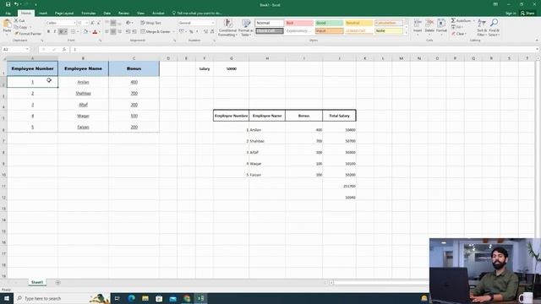Click the Windows Start button
Image resolution: width=541 pixels, height=304 pixels.
7,298
